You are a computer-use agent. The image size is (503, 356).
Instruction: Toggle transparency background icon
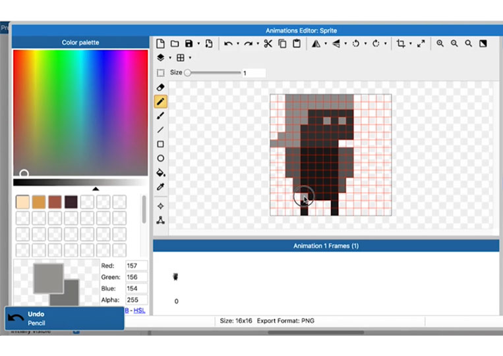pos(483,43)
